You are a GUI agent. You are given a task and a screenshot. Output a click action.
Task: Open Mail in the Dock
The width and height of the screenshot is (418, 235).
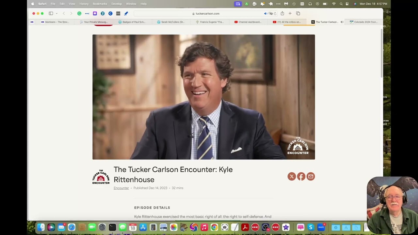[61, 227]
